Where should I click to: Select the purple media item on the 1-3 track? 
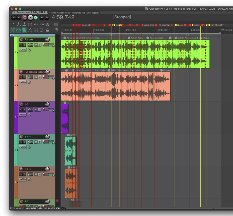pyautogui.click(x=65, y=118)
